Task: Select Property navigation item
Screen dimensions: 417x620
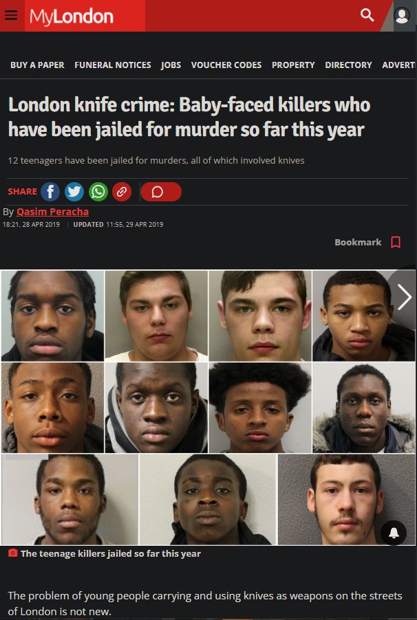Action: click(x=293, y=65)
